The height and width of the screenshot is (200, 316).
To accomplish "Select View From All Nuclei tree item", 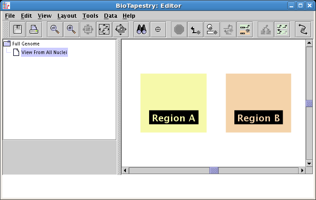I will [44, 53].
